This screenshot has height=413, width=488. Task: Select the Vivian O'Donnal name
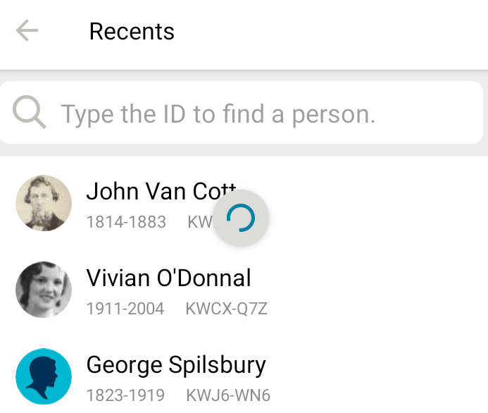pyautogui.click(x=168, y=278)
